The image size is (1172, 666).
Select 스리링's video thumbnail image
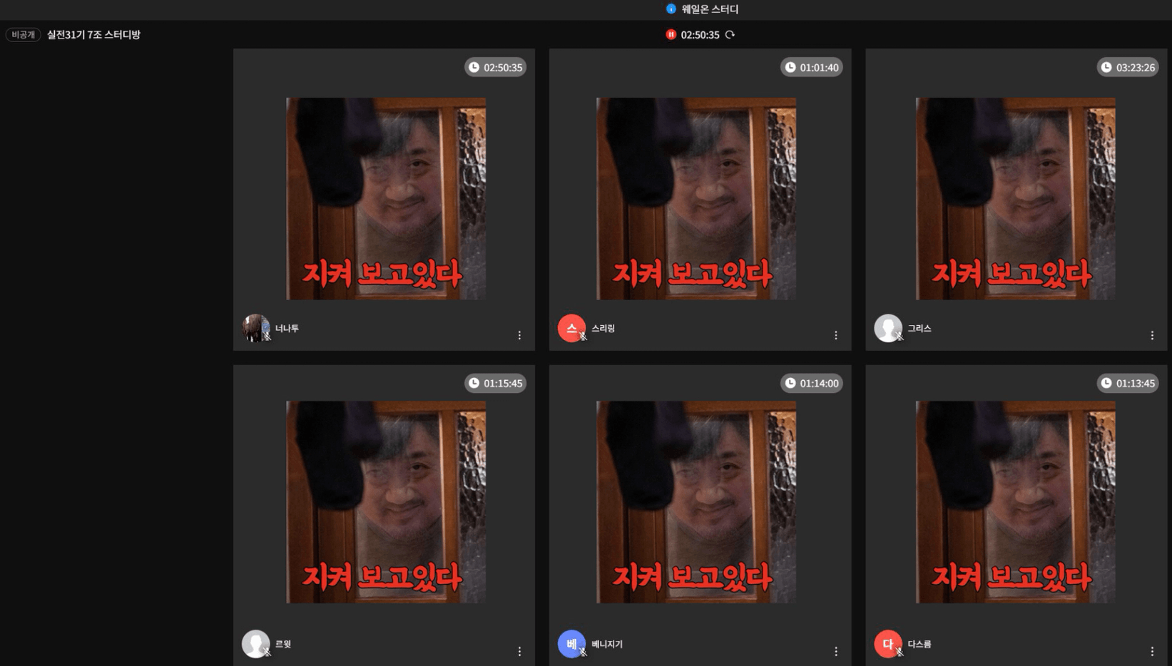696,199
